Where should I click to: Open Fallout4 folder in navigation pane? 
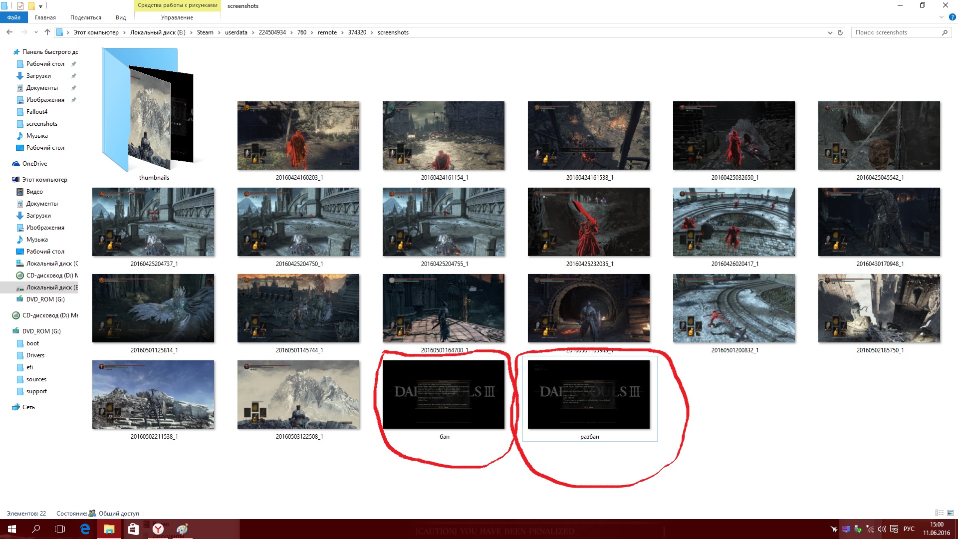click(x=37, y=112)
